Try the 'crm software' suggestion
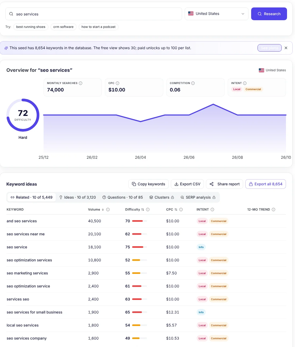This screenshot has width=295, height=347. (x=64, y=27)
